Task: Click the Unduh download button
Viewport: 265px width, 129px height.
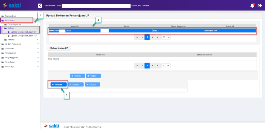Action: point(77,76)
